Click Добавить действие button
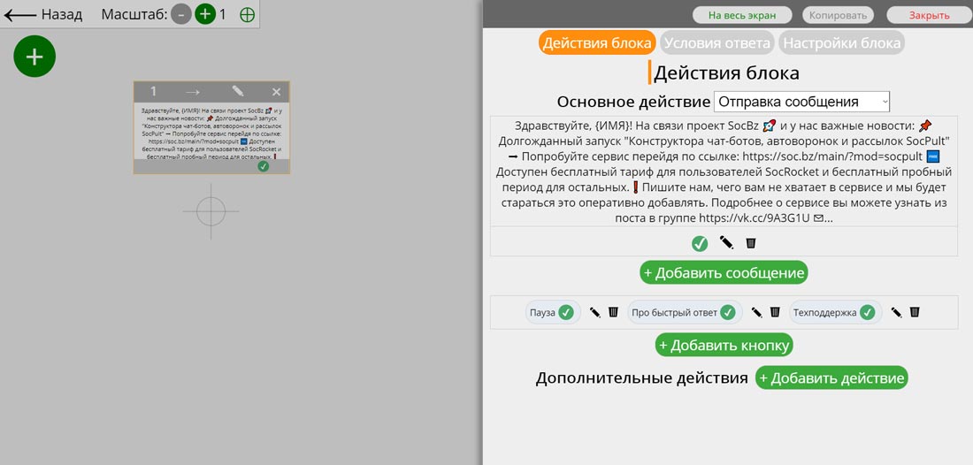Image resolution: width=973 pixels, height=465 pixels. (x=831, y=378)
